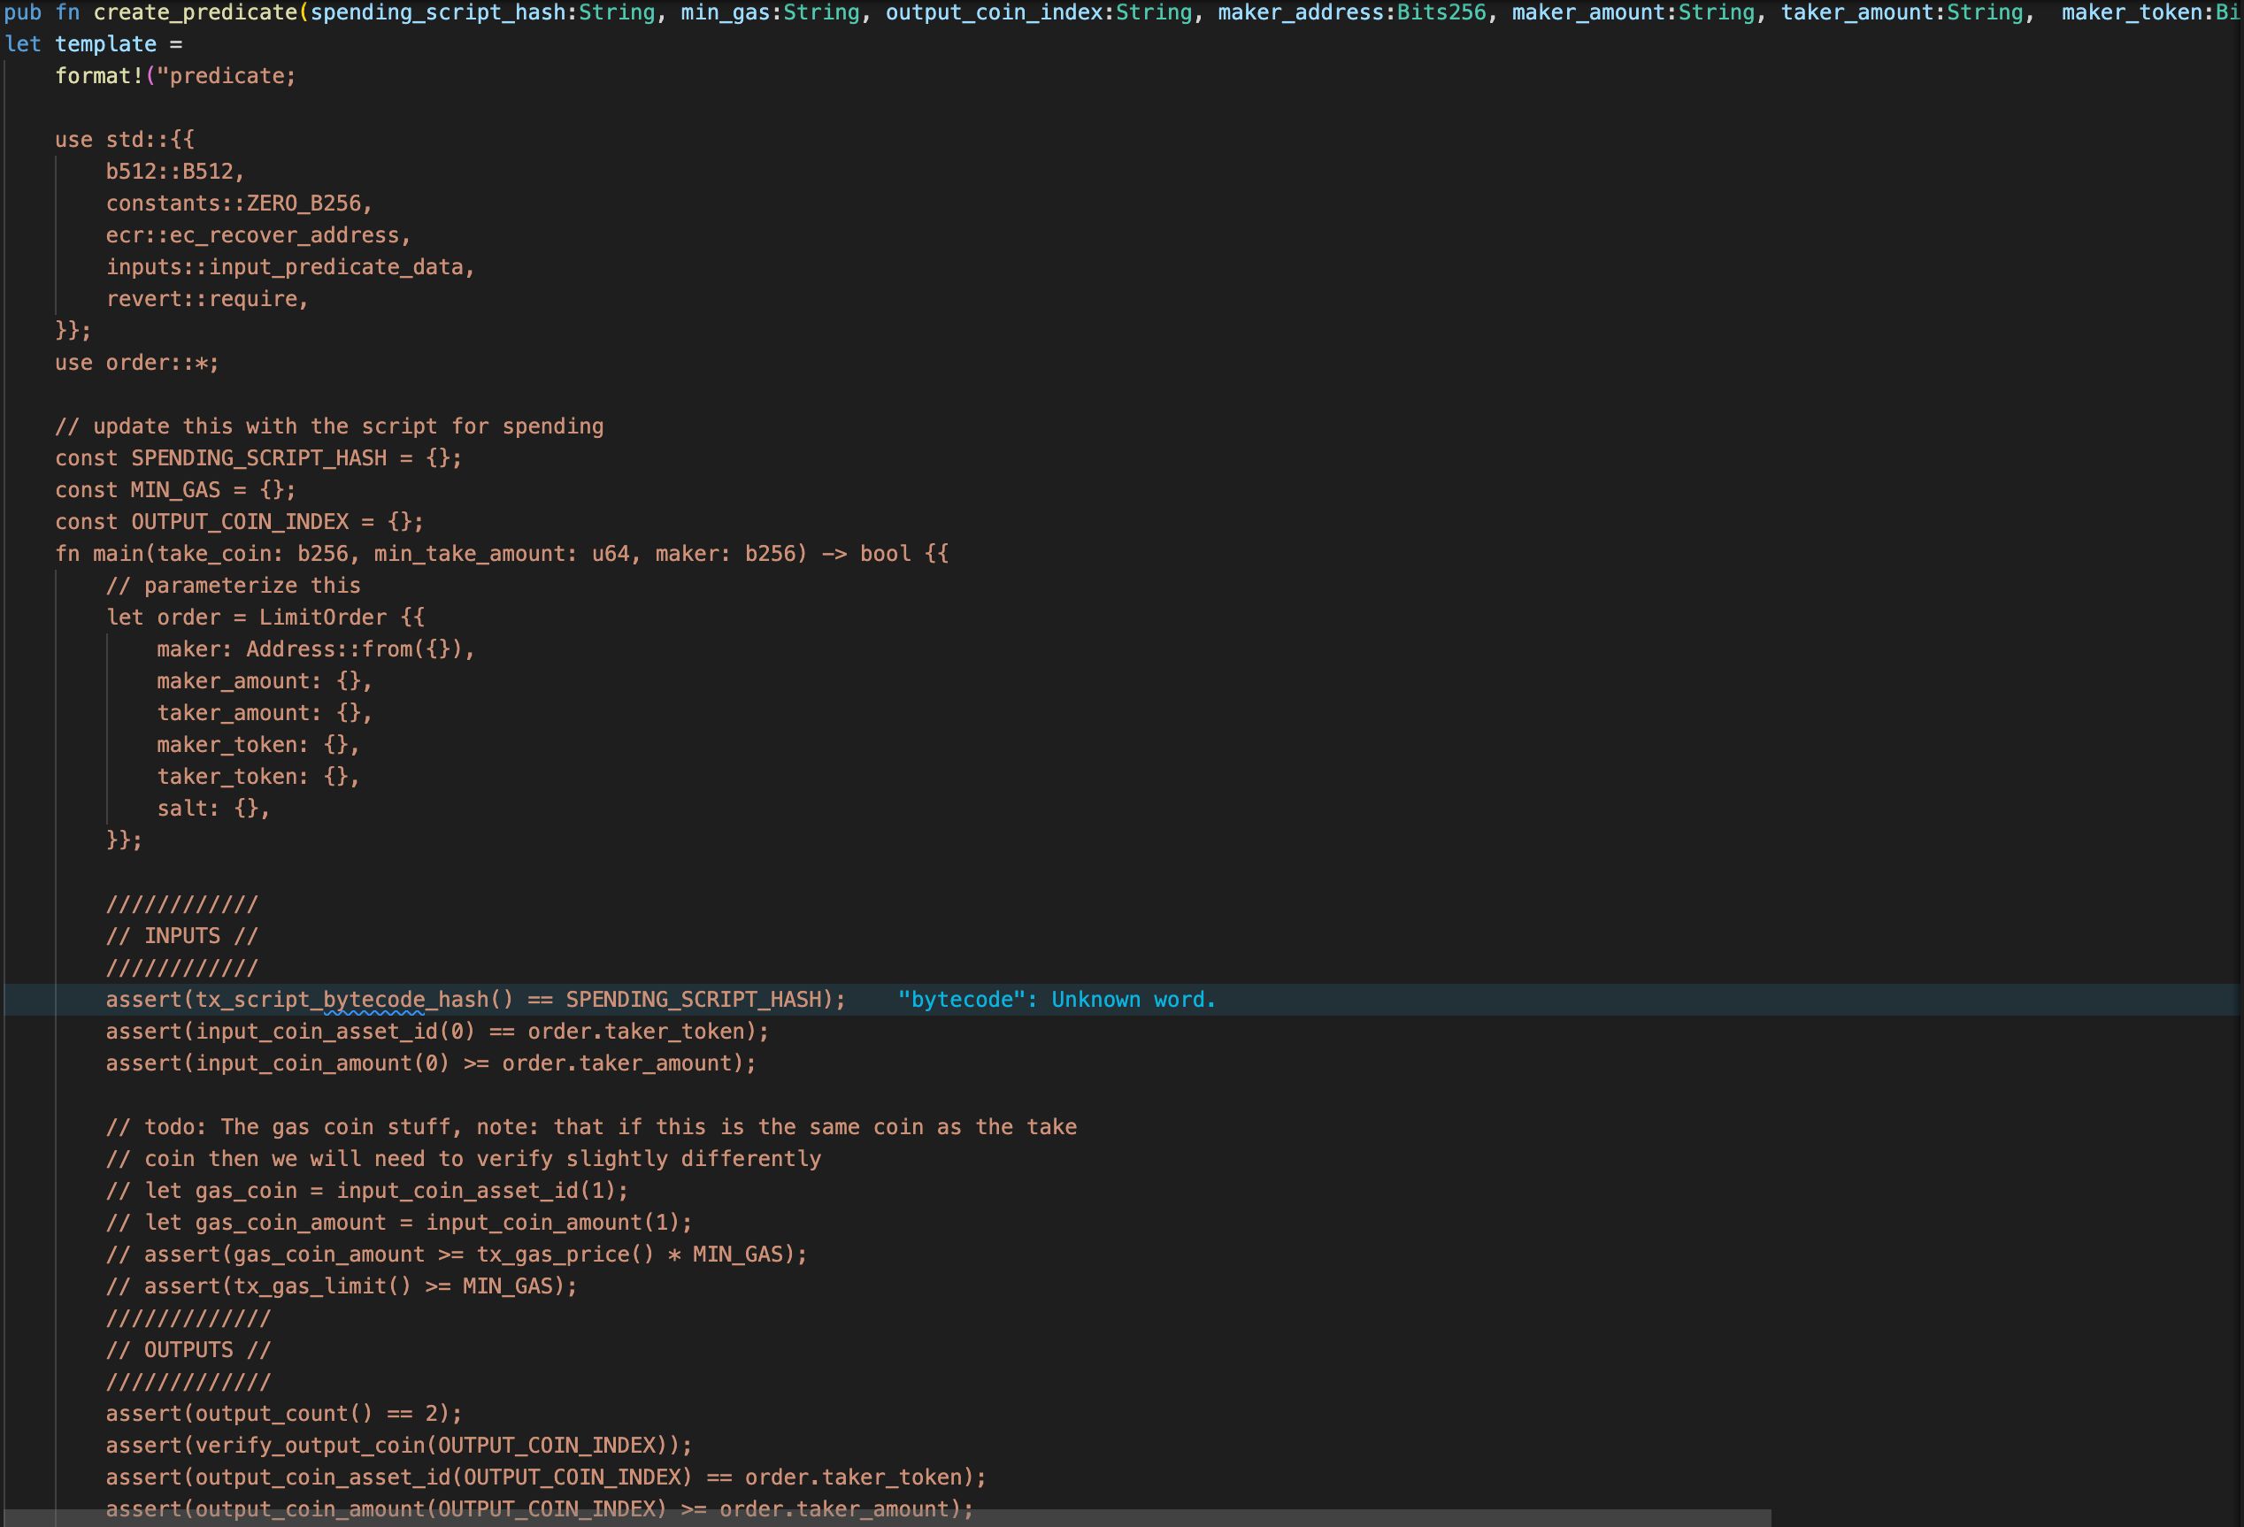Viewport: 2244px width, 1527px height.
Task: Click 'let order = LimitOrder' line
Action: 265,618
